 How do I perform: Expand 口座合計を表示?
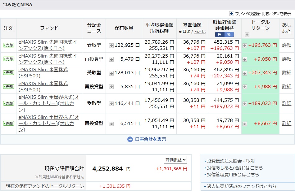pos(147,139)
